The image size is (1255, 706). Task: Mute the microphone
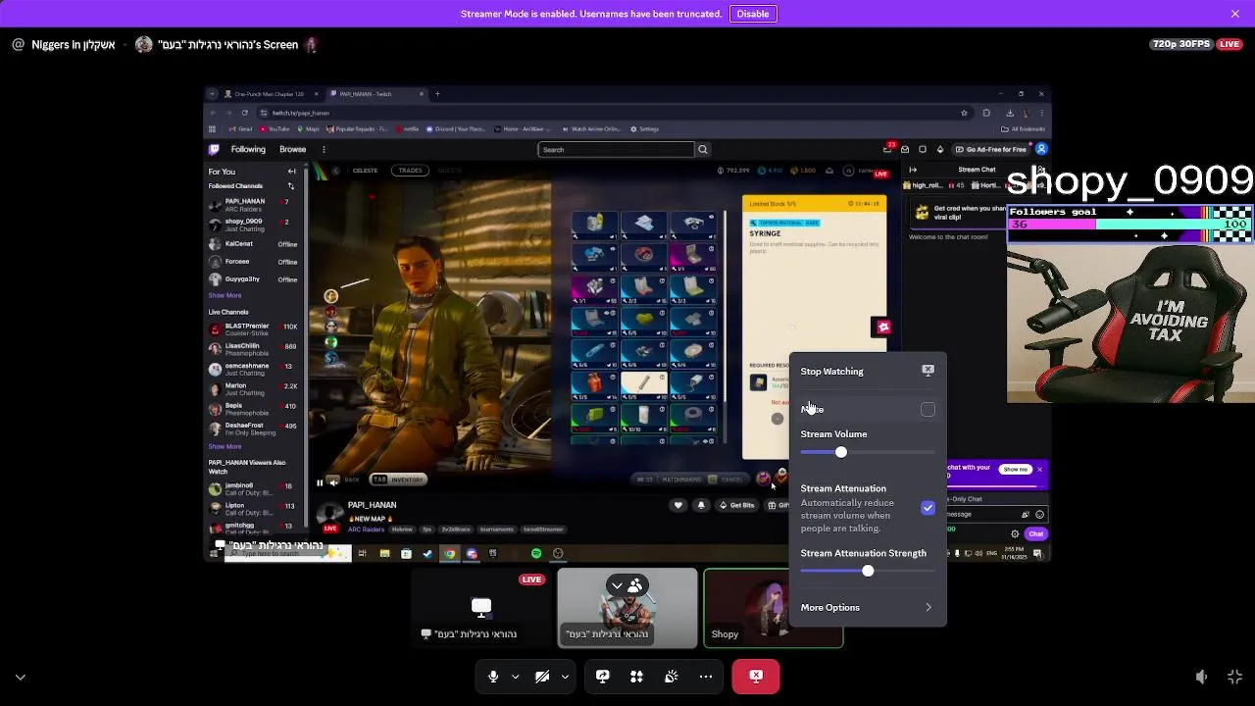coord(493,677)
